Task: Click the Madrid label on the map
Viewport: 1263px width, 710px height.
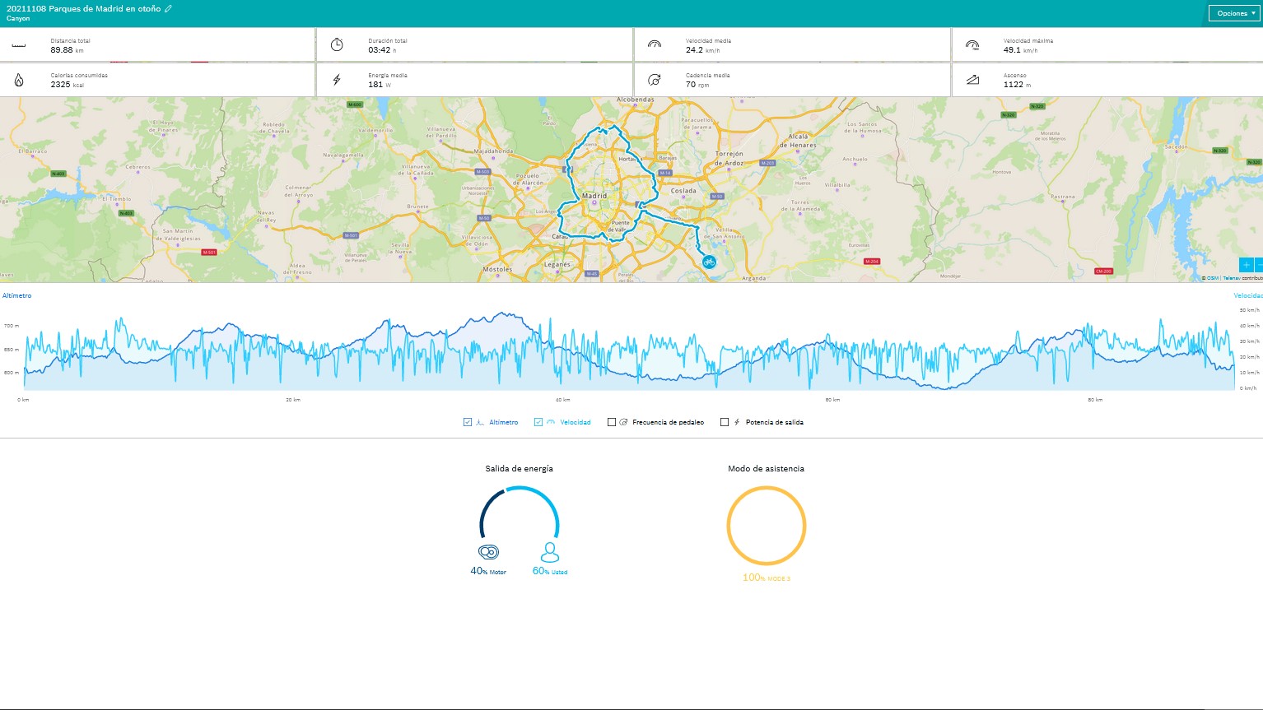Action: point(594,196)
